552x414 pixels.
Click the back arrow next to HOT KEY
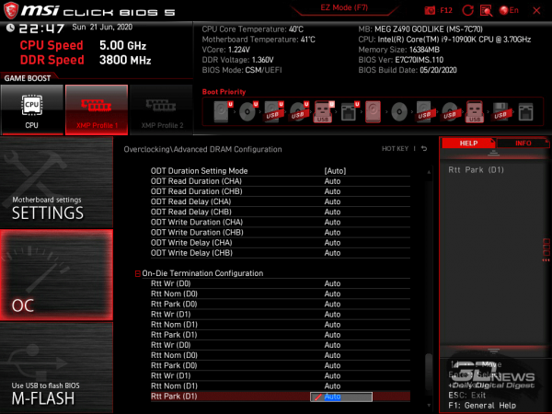(424, 149)
